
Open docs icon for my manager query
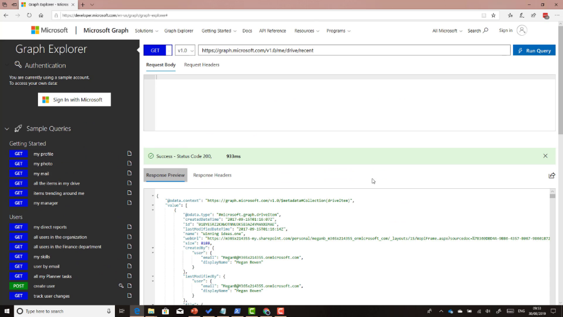(x=129, y=203)
